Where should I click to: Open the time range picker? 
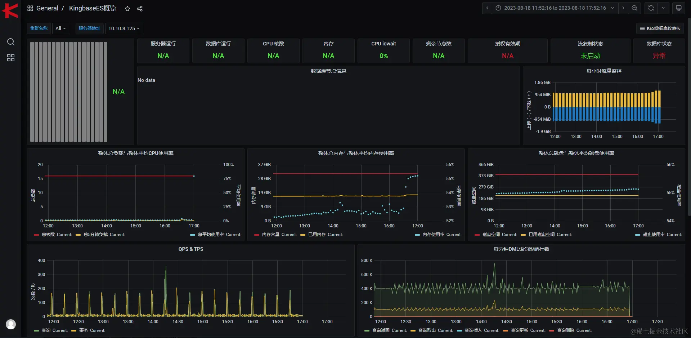pyautogui.click(x=555, y=8)
